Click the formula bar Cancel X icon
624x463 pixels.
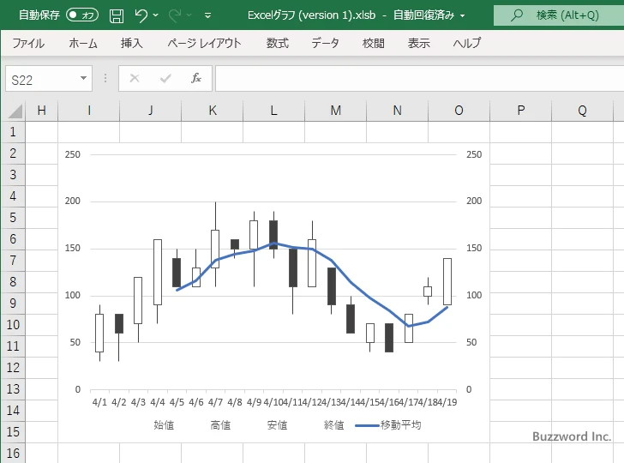coord(135,78)
